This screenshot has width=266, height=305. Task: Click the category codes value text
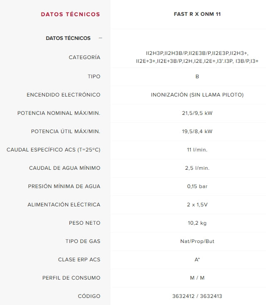(197, 57)
